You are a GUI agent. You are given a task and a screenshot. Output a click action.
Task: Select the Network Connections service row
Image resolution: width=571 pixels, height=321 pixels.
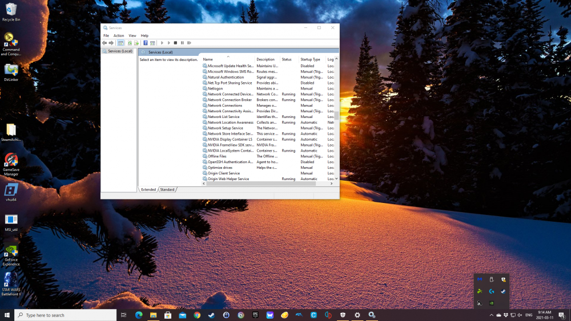point(268,105)
